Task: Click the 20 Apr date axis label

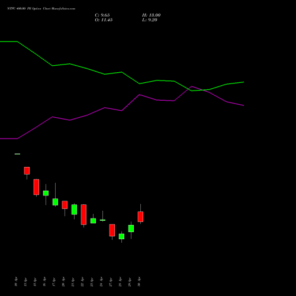Action: (x=63, y=282)
